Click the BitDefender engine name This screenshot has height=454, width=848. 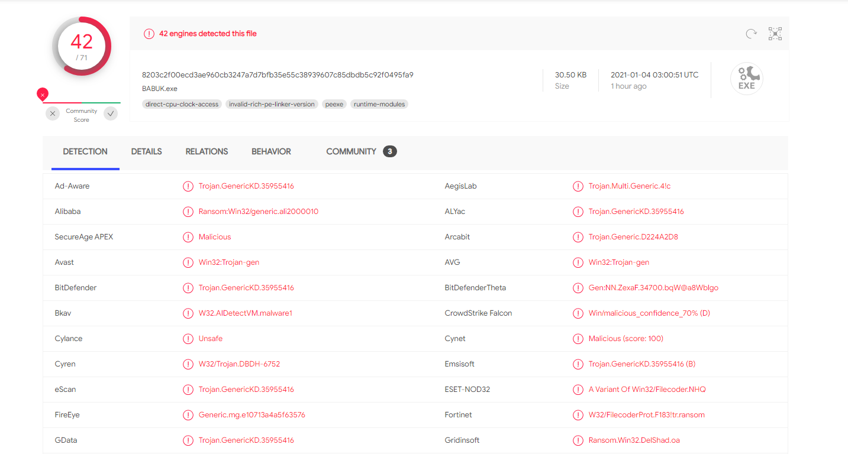pos(76,288)
